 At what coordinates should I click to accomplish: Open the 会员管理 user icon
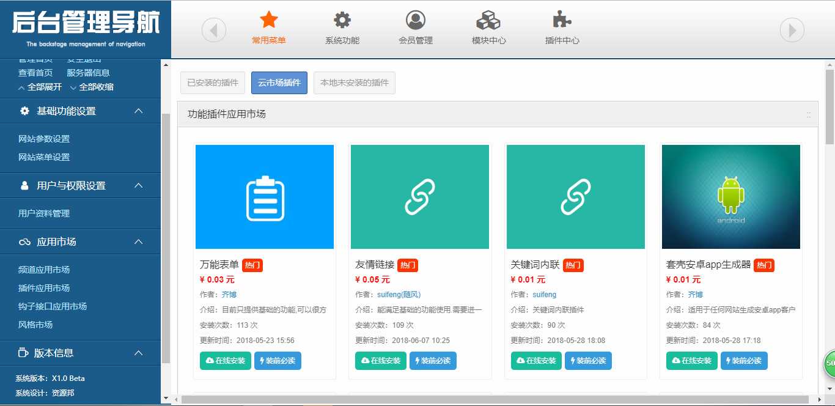(416, 20)
